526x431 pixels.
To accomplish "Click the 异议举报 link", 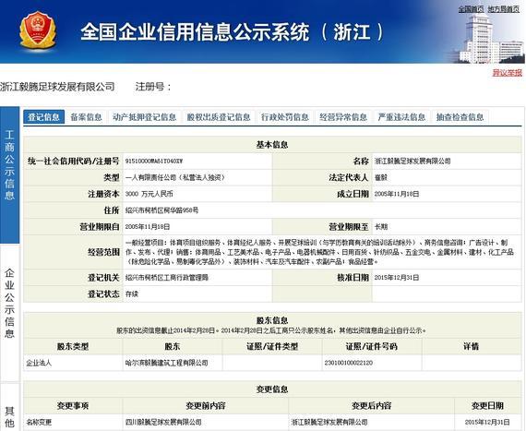I will click(x=508, y=72).
